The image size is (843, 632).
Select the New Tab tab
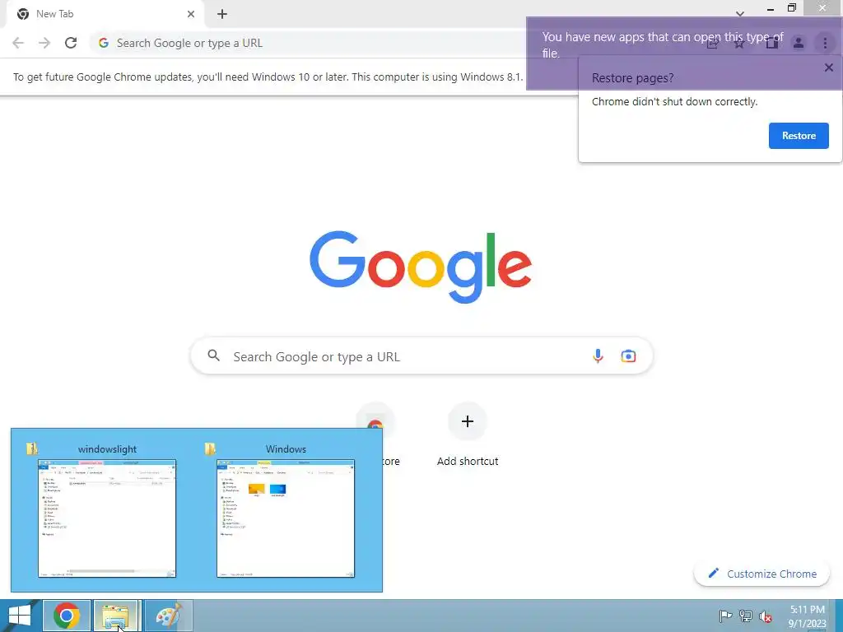105,14
